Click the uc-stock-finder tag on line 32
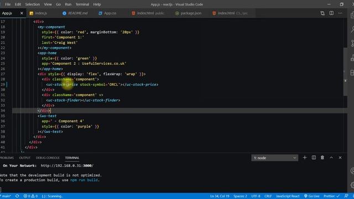The height and width of the screenshot is (199, 354). pos(64,100)
